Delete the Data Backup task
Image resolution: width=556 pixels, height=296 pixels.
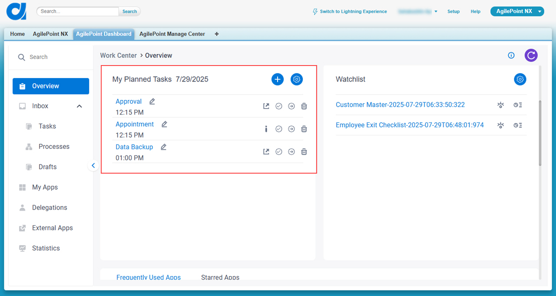pyautogui.click(x=304, y=151)
